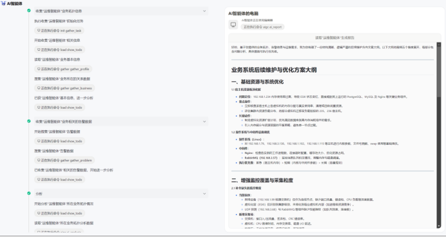Click scrollbar down arrow in report viewer

click(439, 225)
